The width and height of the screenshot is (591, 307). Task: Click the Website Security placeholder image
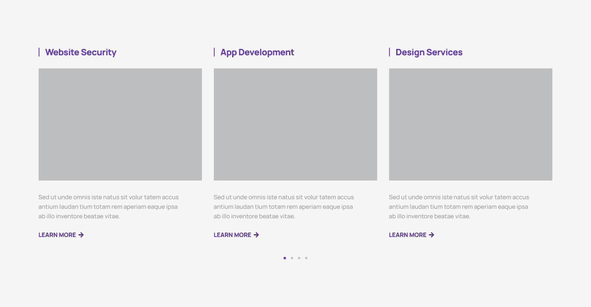pos(120,124)
